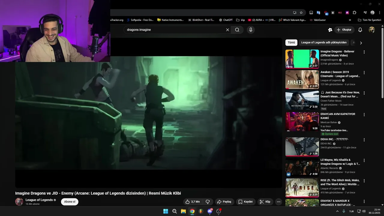384x216 pixels.
Task: Click the Oluştur create button
Action: pyautogui.click(x=344, y=30)
